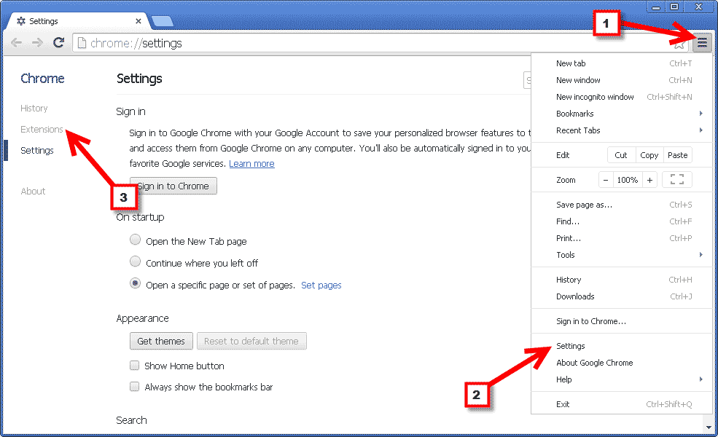Enable Show Home button checkbox
The image size is (718, 437).
(x=134, y=365)
